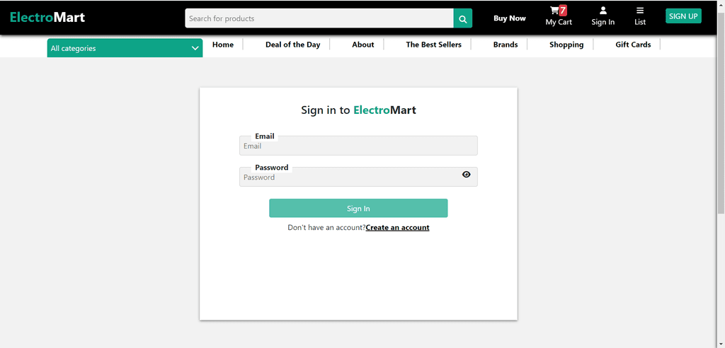Open the List hamburger icon
The height and width of the screenshot is (348, 725).
(640, 11)
